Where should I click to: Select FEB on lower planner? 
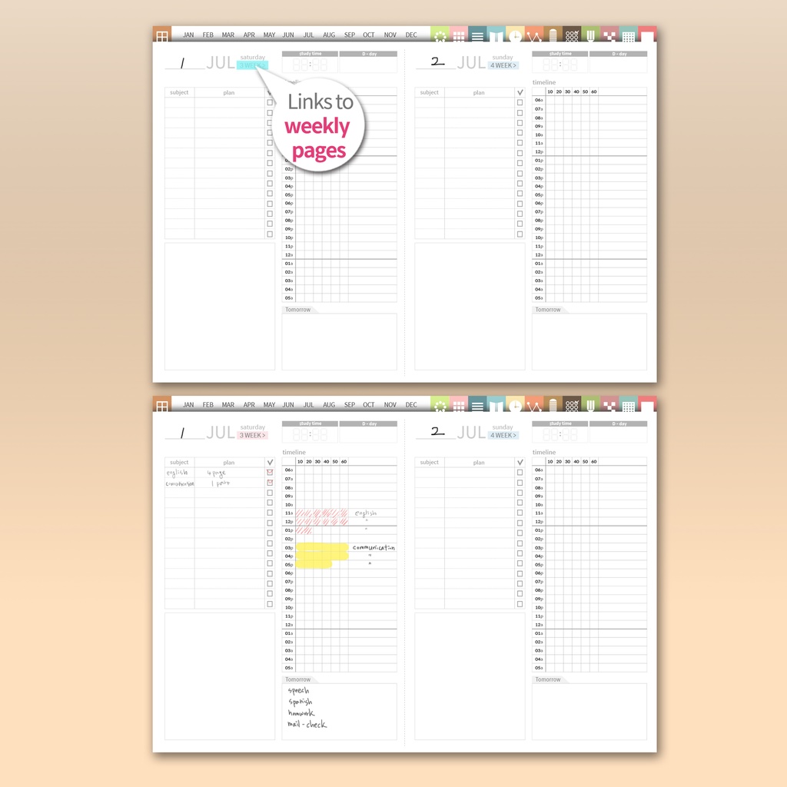[x=208, y=405]
